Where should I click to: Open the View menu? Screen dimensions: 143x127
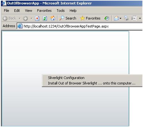(x=28, y=11)
